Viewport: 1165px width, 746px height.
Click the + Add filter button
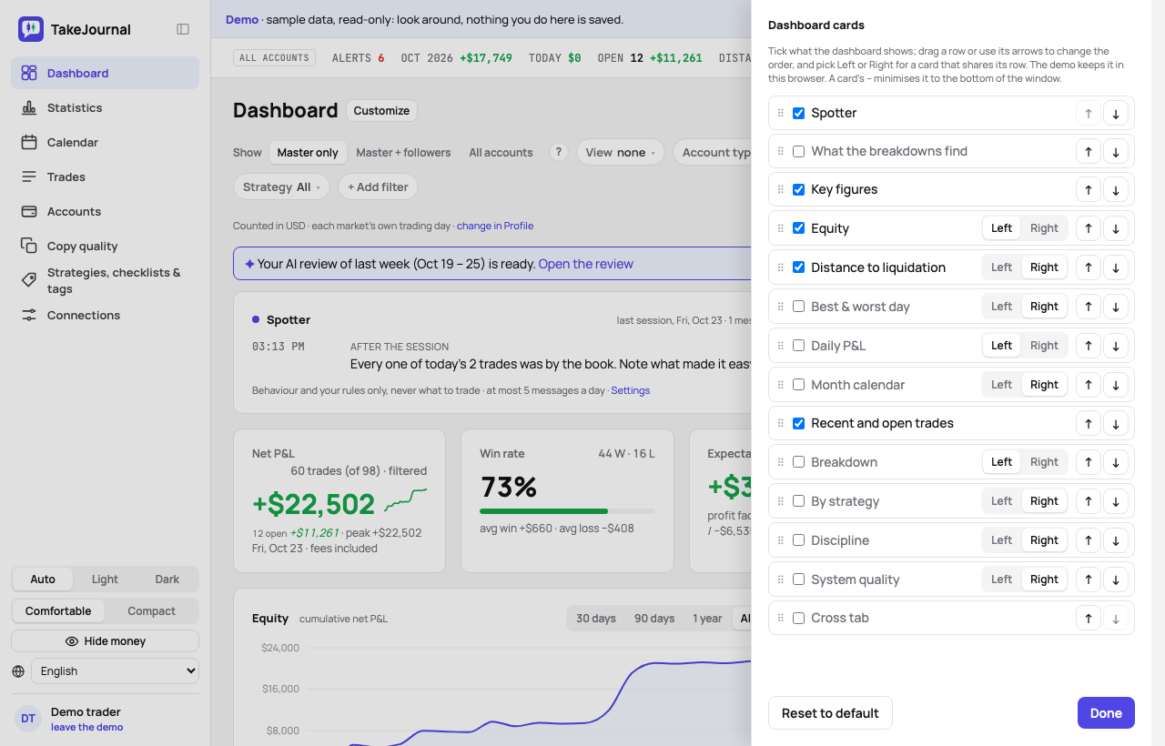[378, 186]
